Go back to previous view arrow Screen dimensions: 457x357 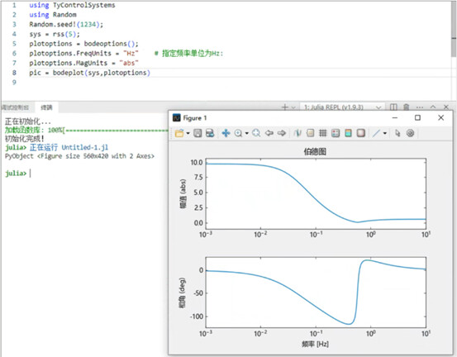coord(269,133)
